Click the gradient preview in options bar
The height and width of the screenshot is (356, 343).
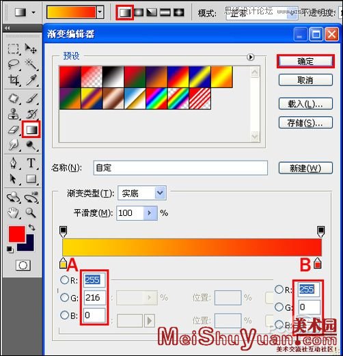pos(71,12)
